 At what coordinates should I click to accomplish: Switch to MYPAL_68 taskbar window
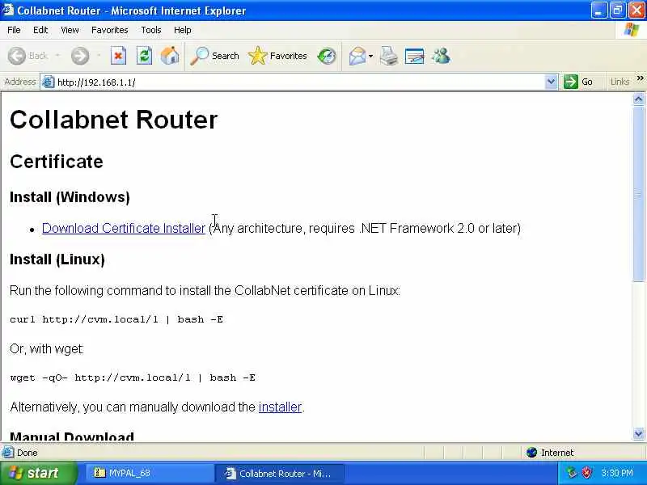[150, 473]
